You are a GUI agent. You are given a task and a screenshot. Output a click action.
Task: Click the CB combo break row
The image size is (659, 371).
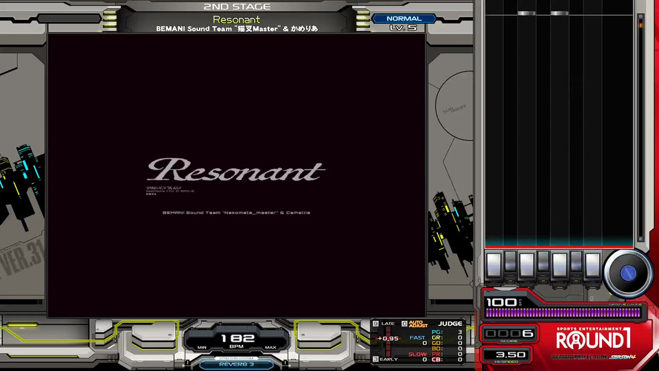[447, 359]
